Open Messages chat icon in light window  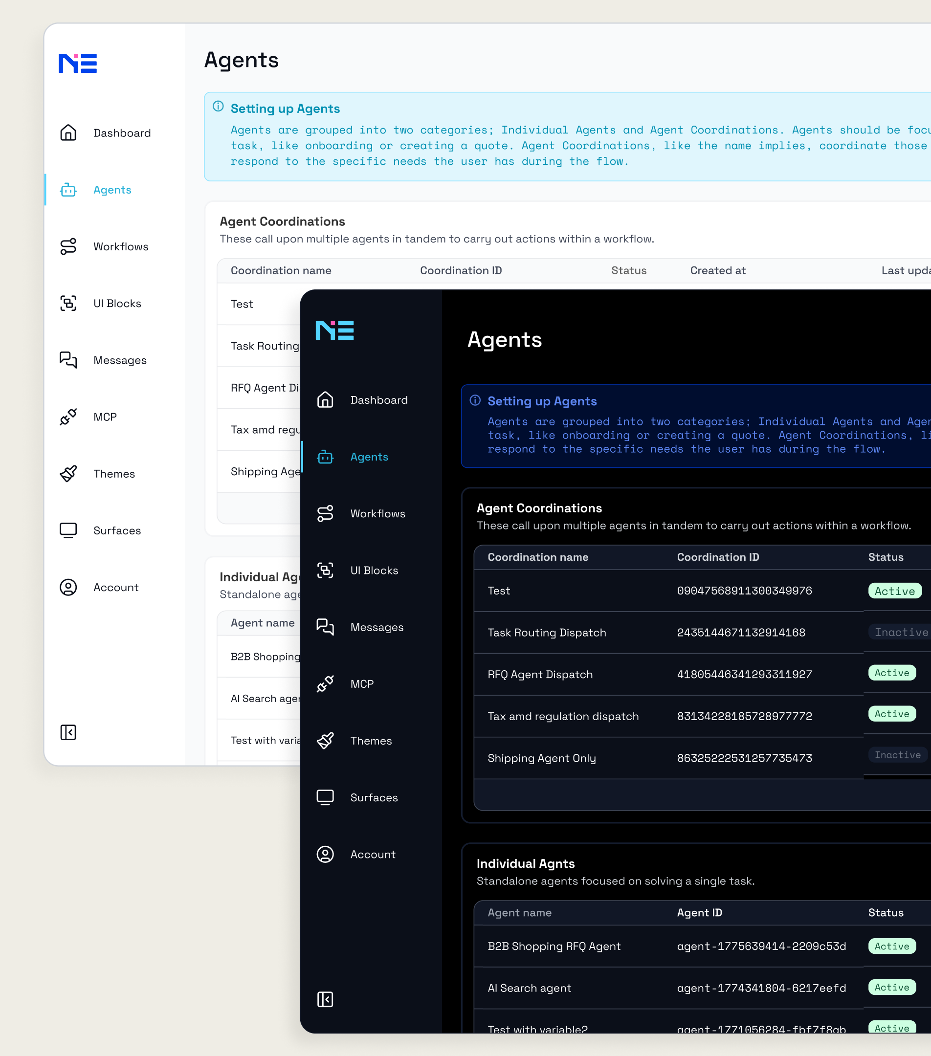68,360
